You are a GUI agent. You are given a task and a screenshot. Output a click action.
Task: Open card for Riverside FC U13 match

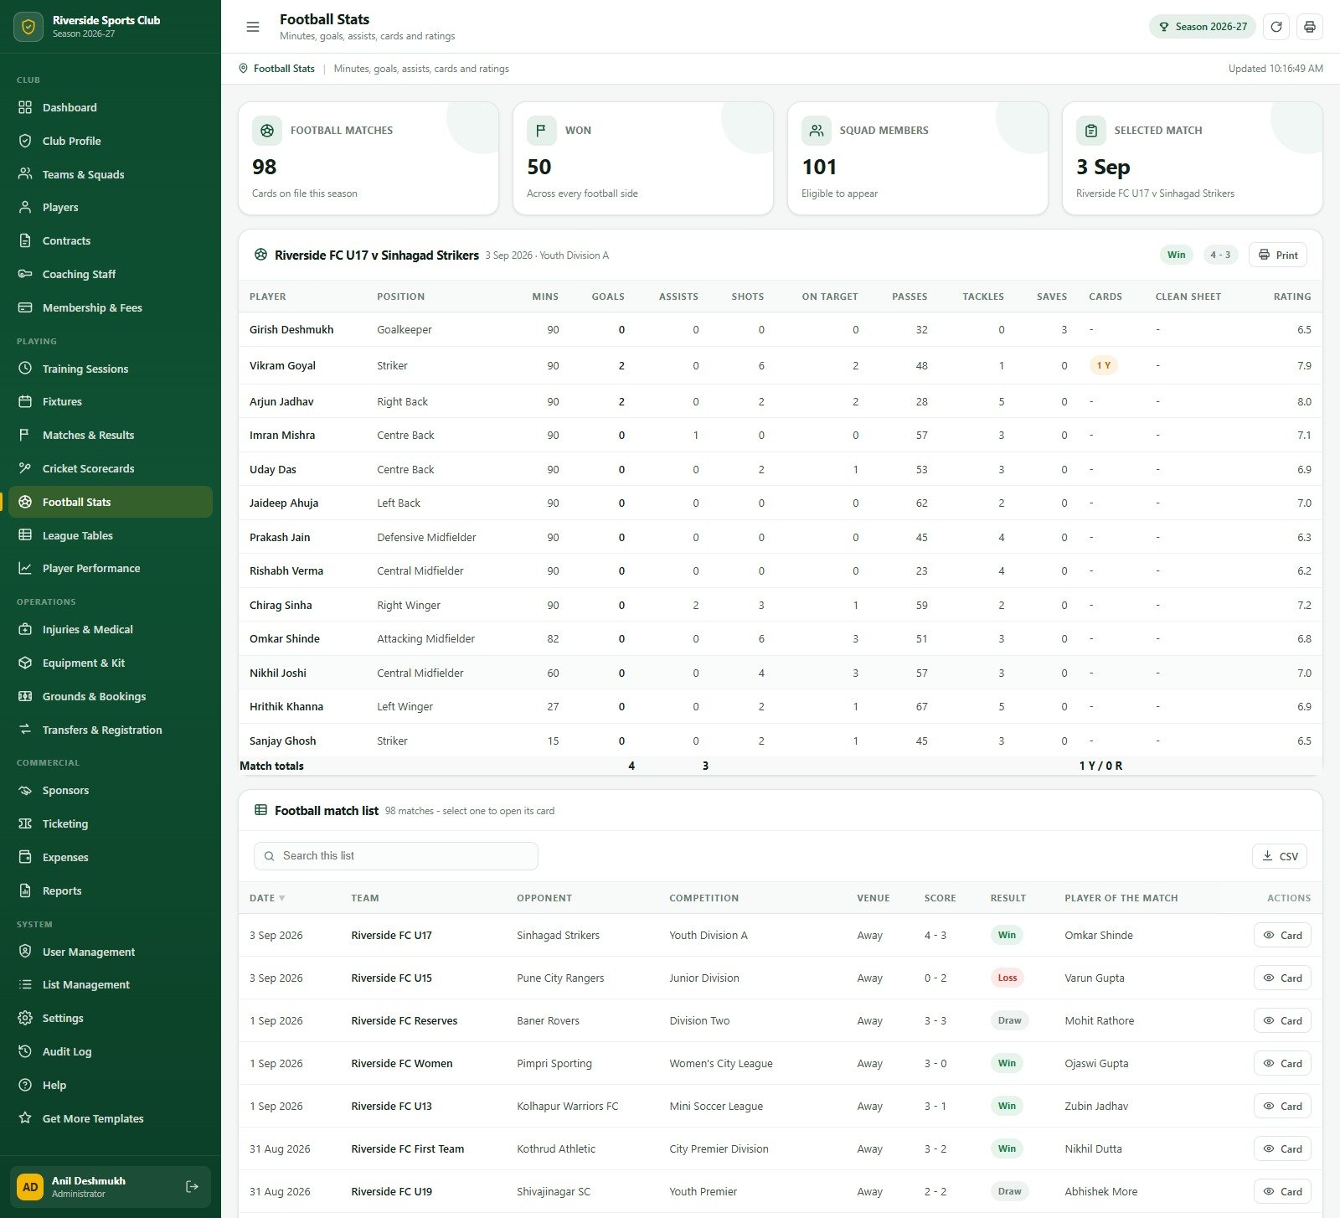pyautogui.click(x=1281, y=1107)
